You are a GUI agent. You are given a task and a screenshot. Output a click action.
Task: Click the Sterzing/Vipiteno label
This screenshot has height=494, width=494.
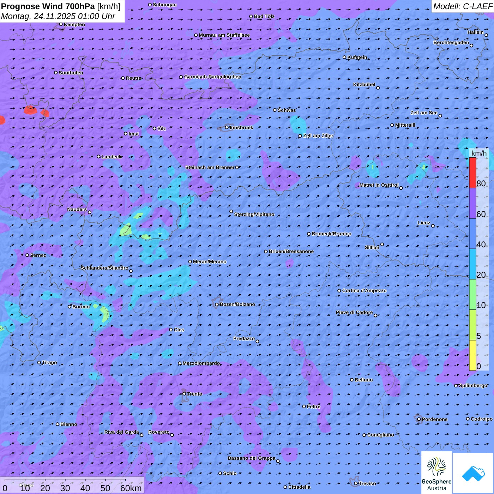click(254, 214)
